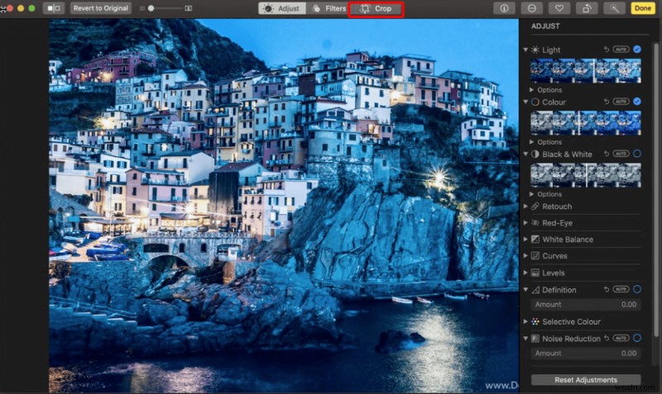Expand the Selective Colour section triangle
This screenshot has width=662, height=394.
tap(525, 321)
